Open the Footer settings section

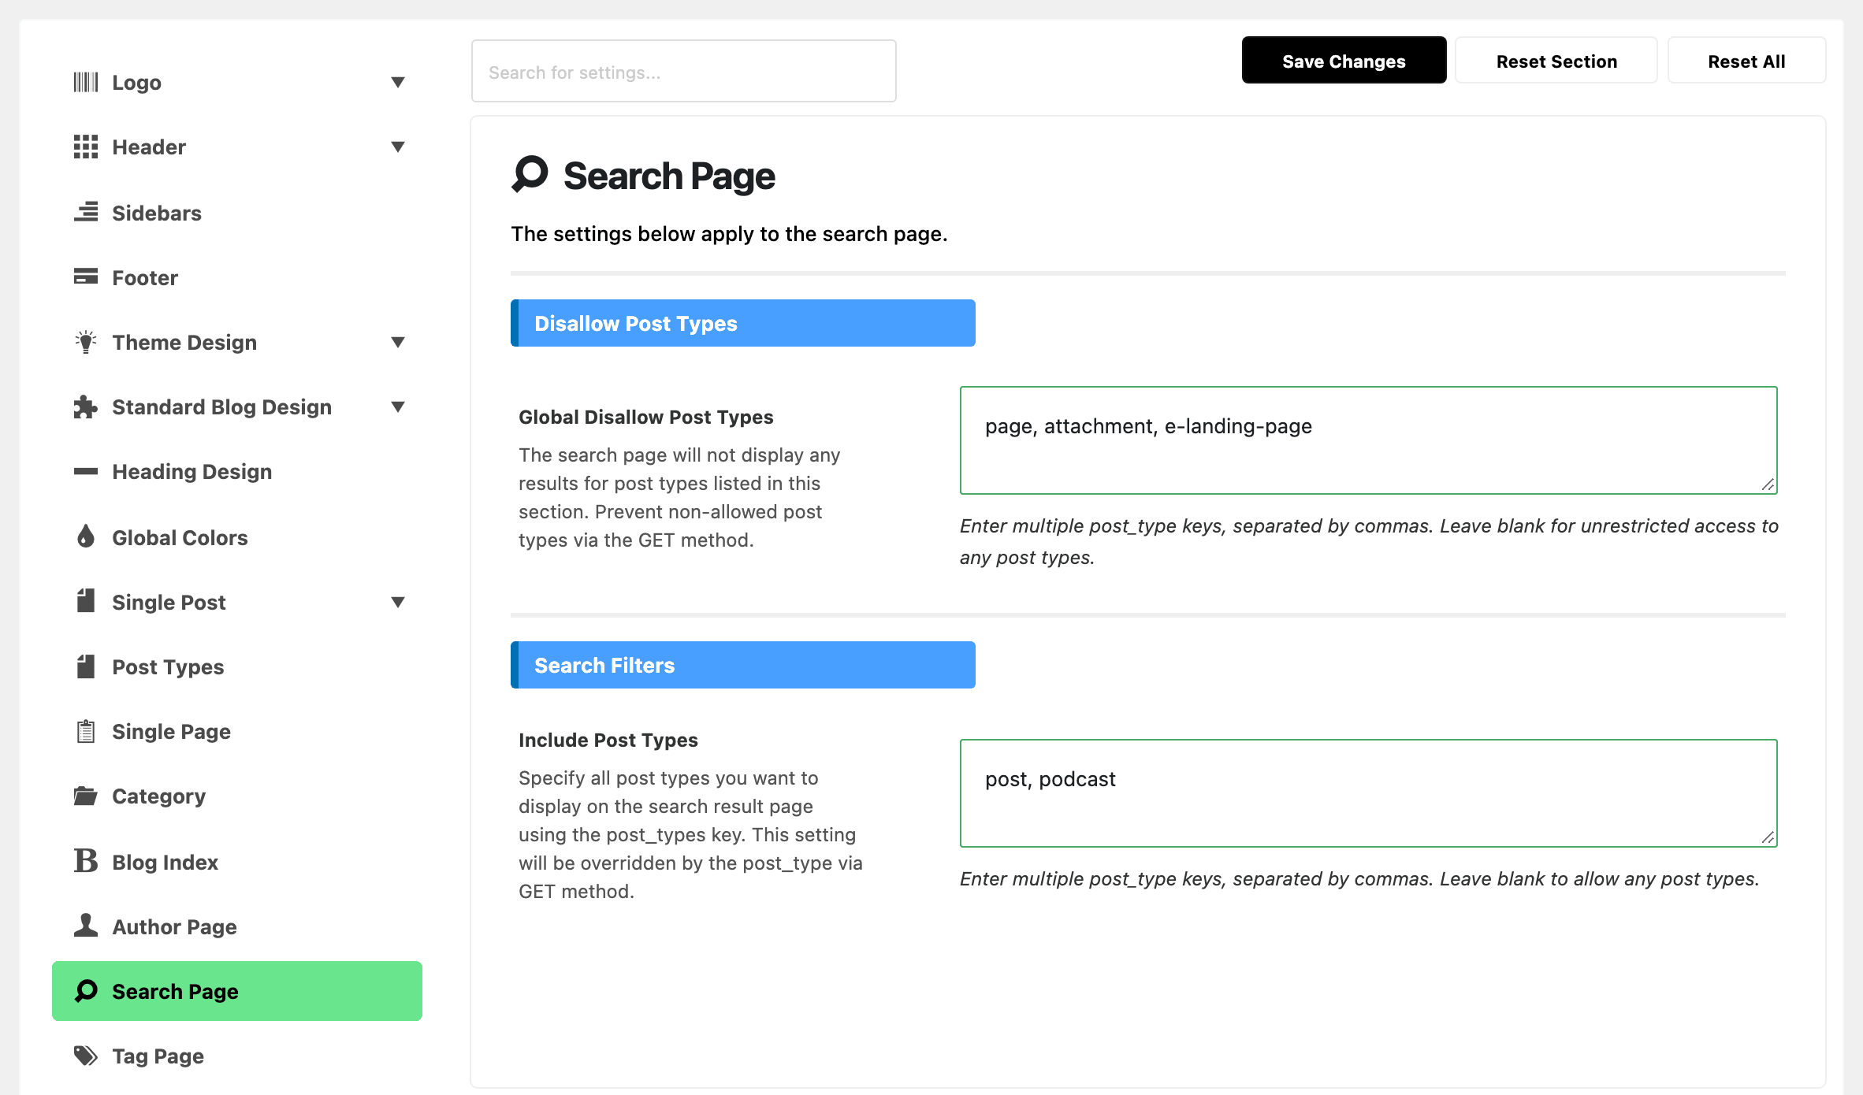237,277
